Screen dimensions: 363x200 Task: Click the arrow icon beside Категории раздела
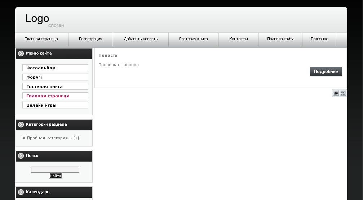(21, 125)
